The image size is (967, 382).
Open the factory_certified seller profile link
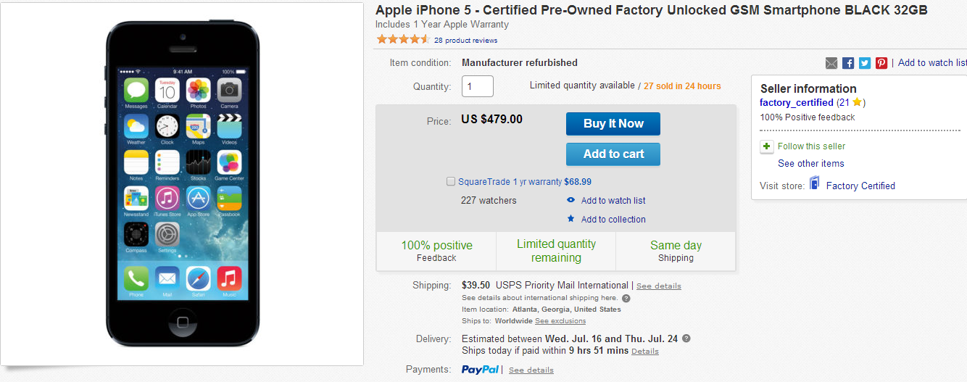796,103
